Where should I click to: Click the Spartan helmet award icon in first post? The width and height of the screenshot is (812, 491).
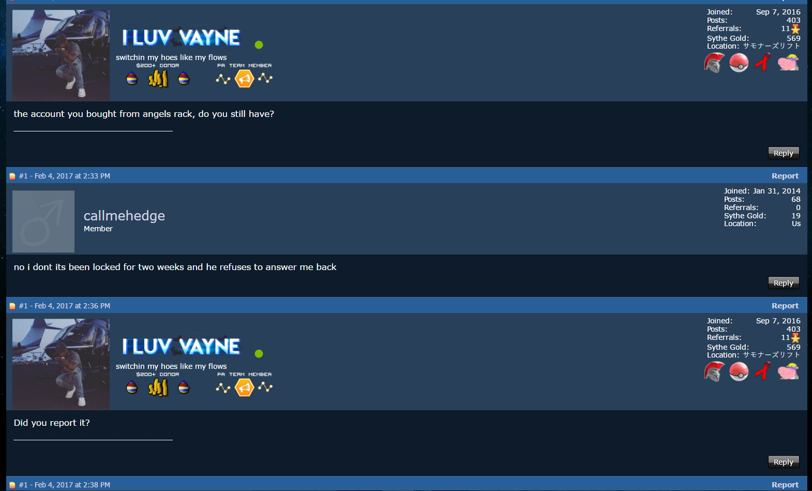pyautogui.click(x=714, y=63)
